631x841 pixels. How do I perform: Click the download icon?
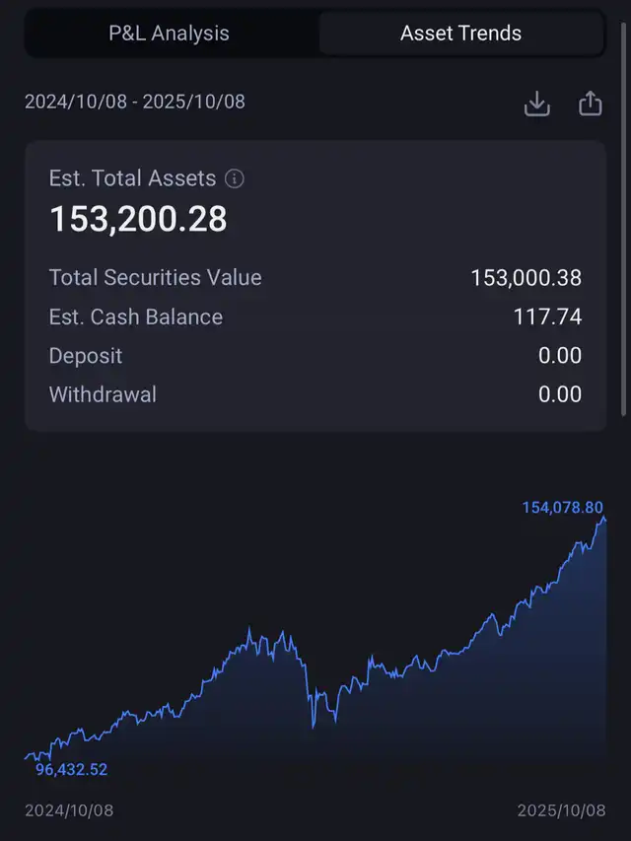point(536,104)
